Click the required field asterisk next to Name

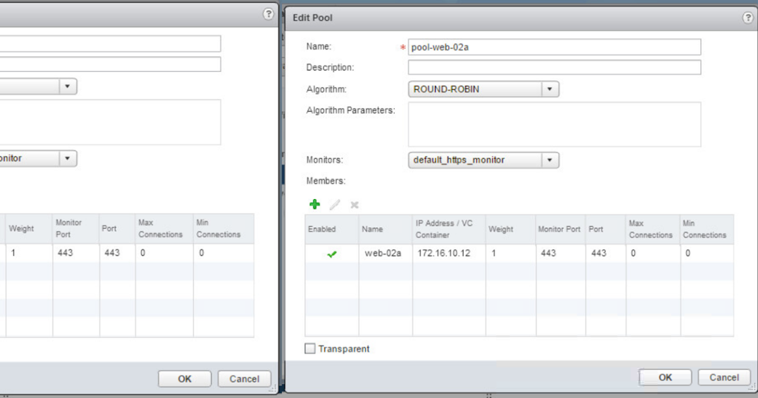(x=402, y=46)
